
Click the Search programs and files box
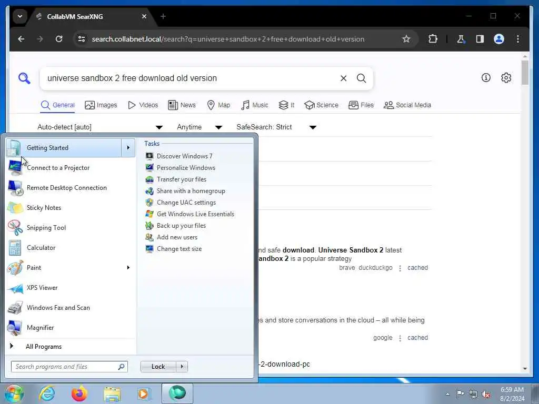[x=69, y=367]
